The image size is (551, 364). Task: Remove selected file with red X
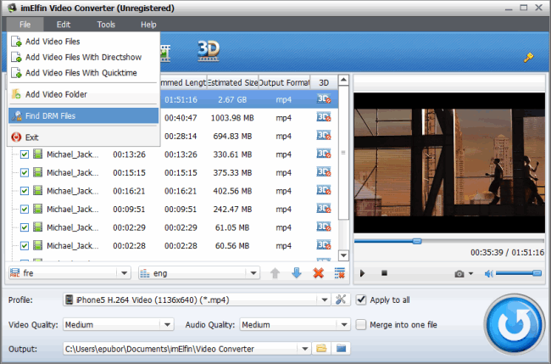coord(319,273)
